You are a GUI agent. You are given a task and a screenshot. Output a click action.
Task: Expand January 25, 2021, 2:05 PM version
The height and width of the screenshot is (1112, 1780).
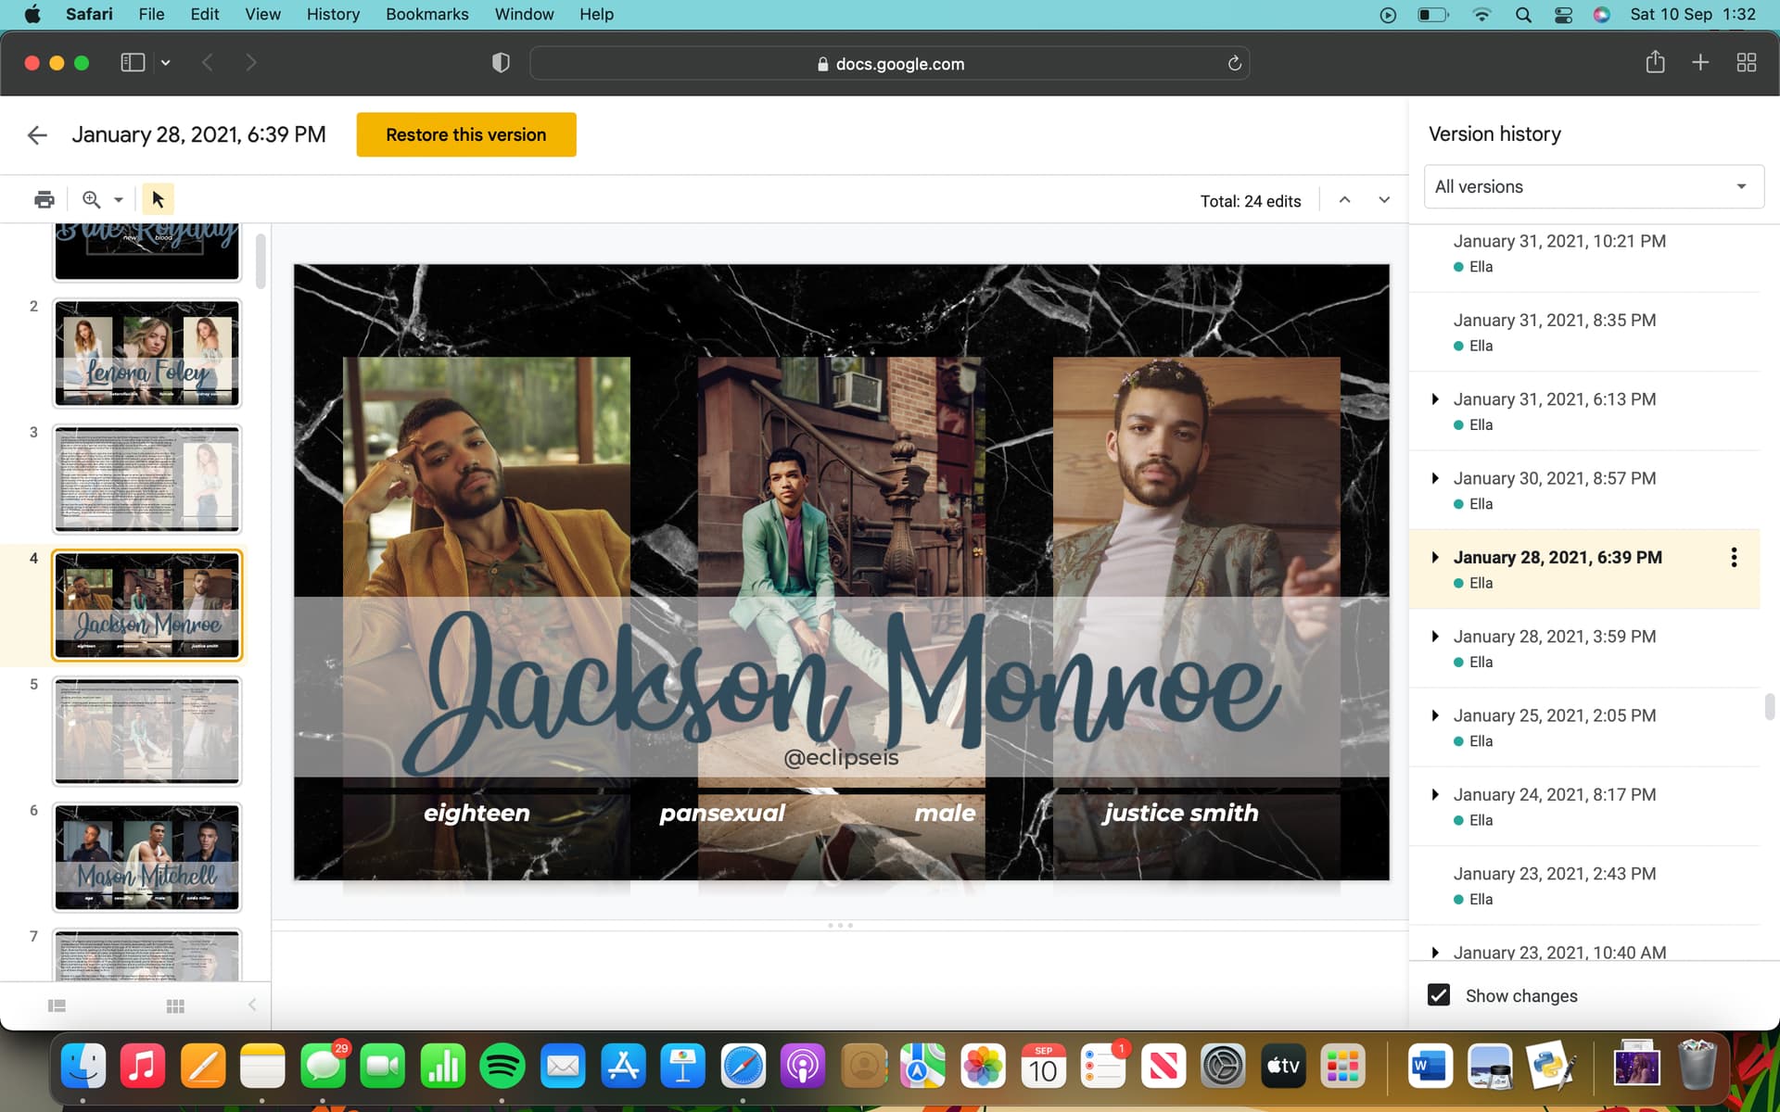[x=1435, y=715]
